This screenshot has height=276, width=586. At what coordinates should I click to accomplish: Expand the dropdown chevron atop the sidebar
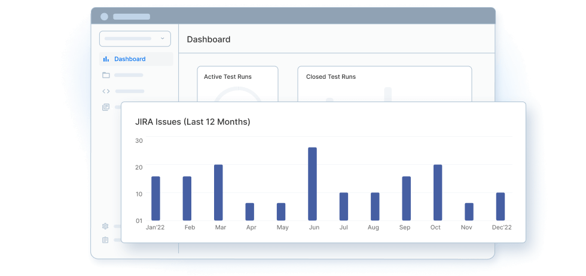click(162, 39)
